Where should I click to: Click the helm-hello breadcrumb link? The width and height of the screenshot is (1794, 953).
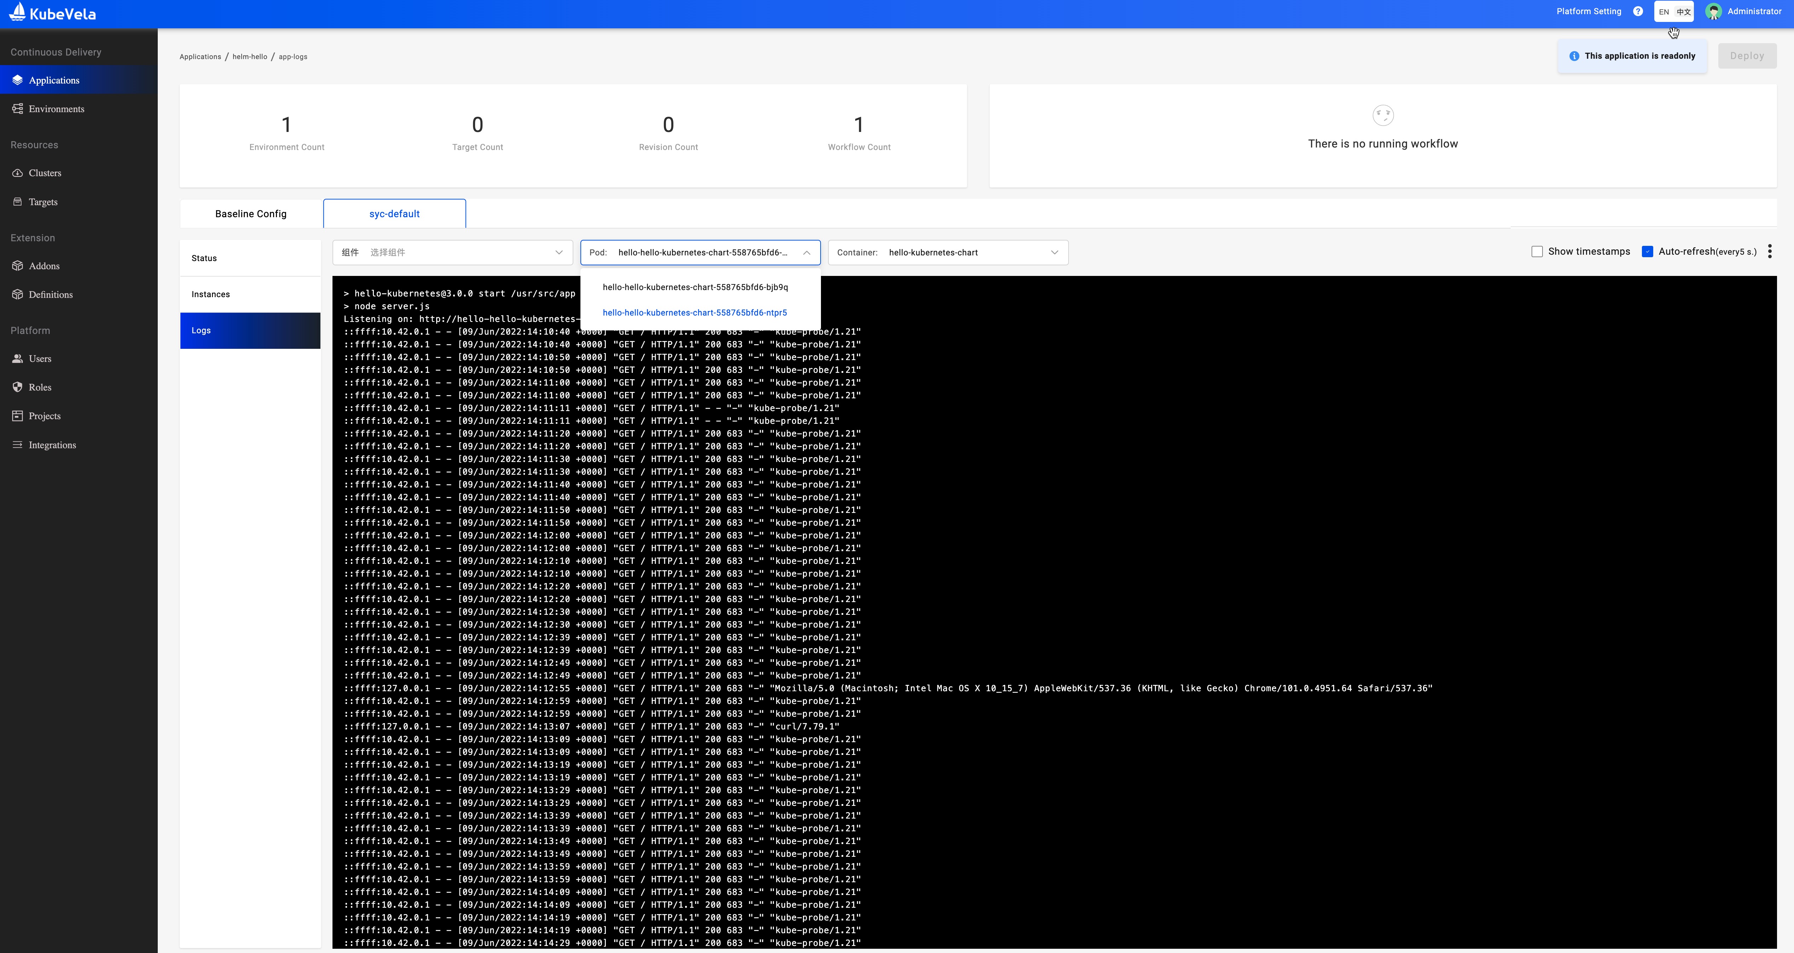click(249, 57)
